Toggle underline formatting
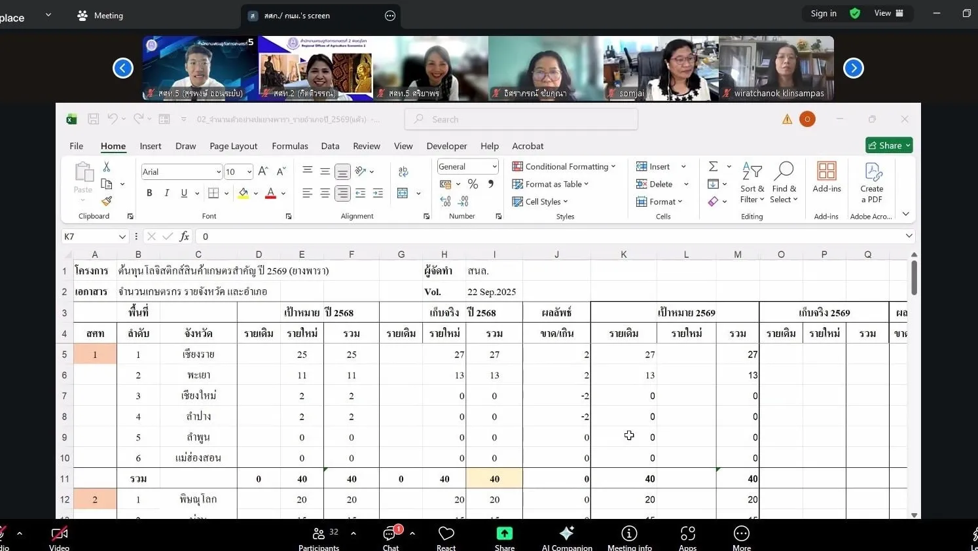This screenshot has width=978, height=551. click(184, 193)
